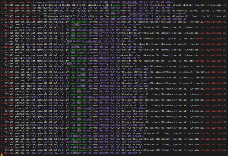Click kernel name cutlass_simt_dgemm_128x128_8x3_nt_align1

coord(45,50)
